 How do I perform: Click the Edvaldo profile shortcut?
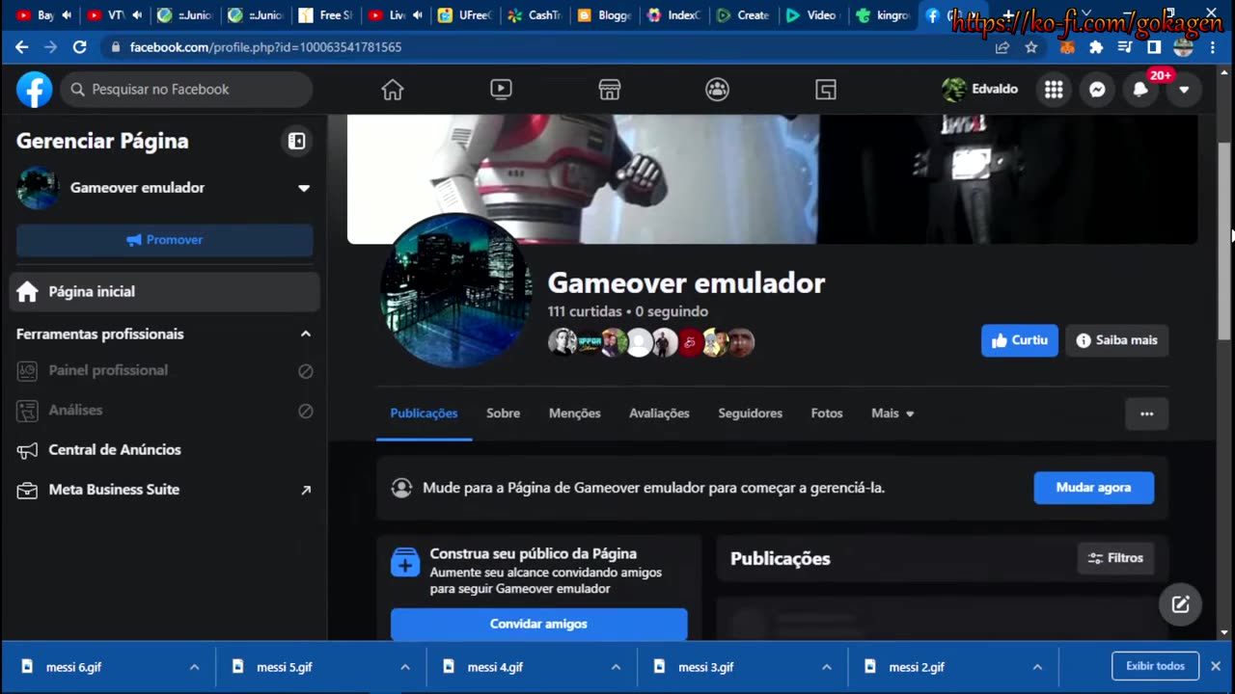[980, 90]
